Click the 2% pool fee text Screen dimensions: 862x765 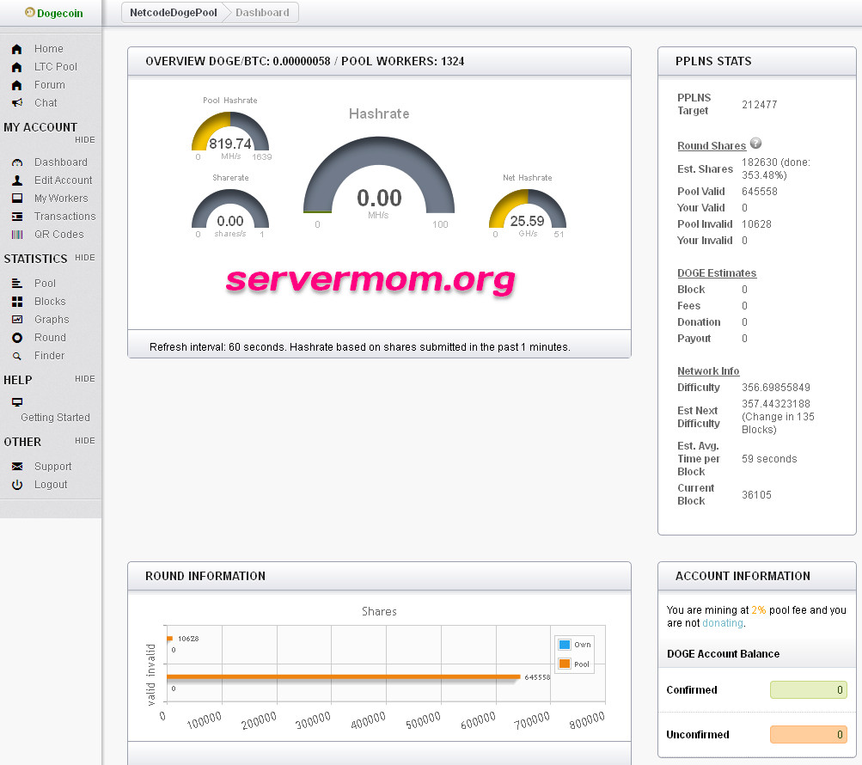coord(758,610)
